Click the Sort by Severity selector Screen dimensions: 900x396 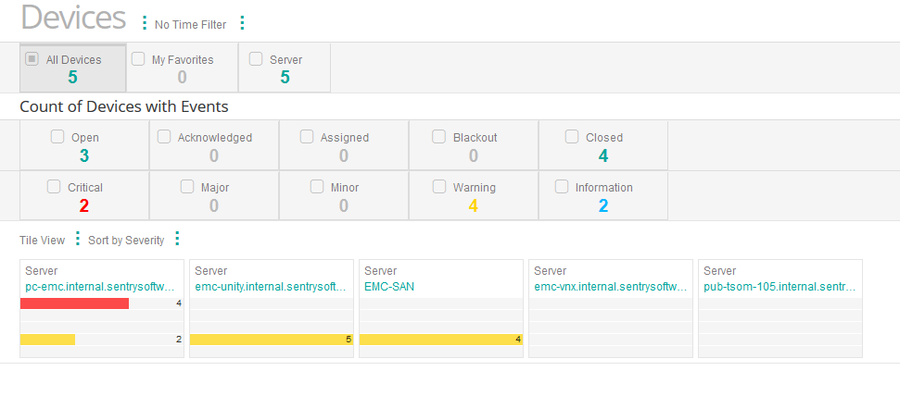pos(126,240)
